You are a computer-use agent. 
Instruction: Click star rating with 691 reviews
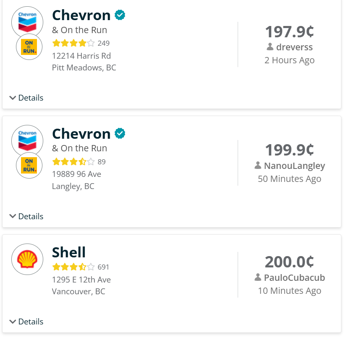pyautogui.click(x=73, y=267)
